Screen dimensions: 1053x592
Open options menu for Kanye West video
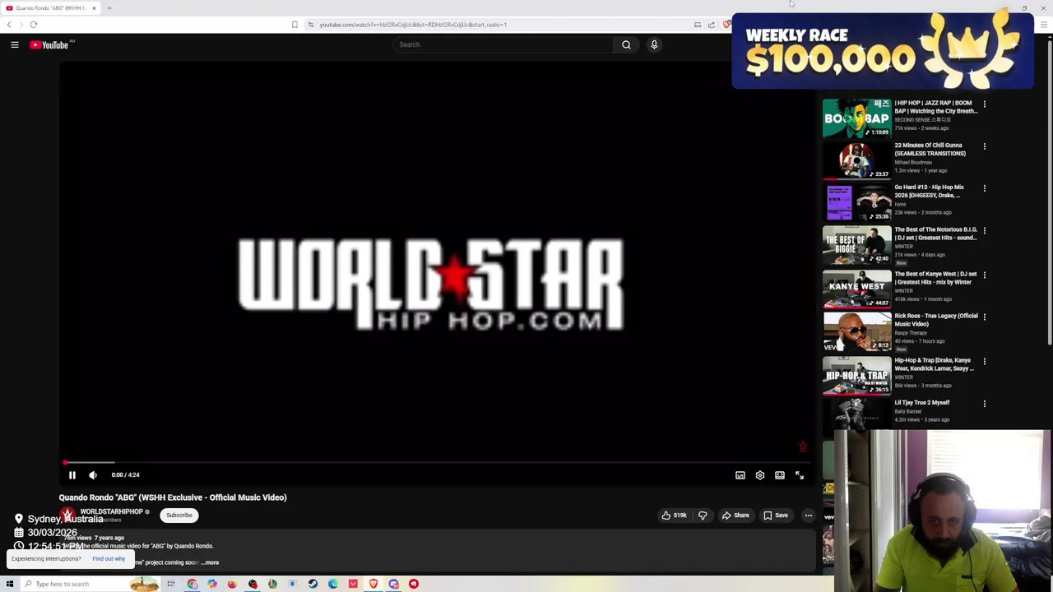click(x=984, y=275)
